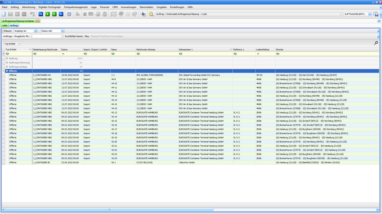Click the grid search magnifier icon
382x214 pixels.
click(376, 43)
